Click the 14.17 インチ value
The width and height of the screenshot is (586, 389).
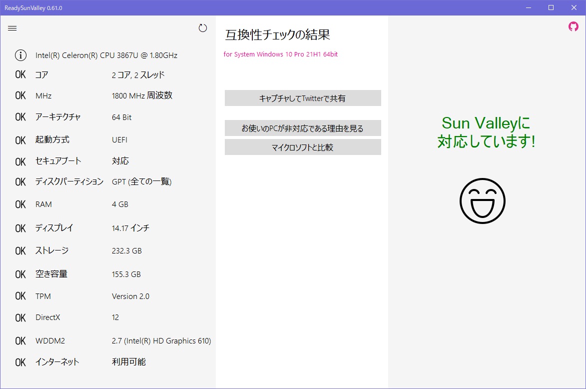tap(130, 228)
